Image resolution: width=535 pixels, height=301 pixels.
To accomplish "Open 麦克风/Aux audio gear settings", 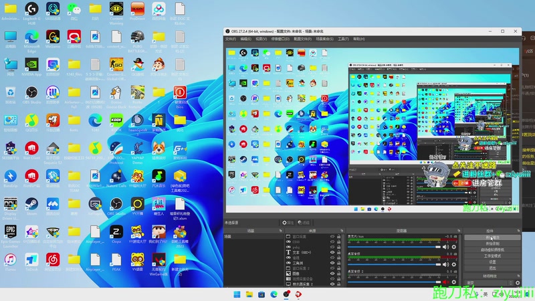I will tap(454, 247).
